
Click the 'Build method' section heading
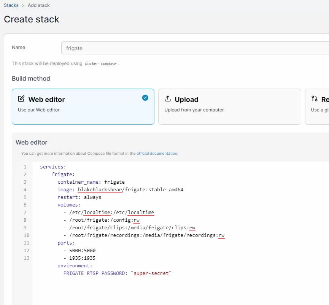point(31,78)
